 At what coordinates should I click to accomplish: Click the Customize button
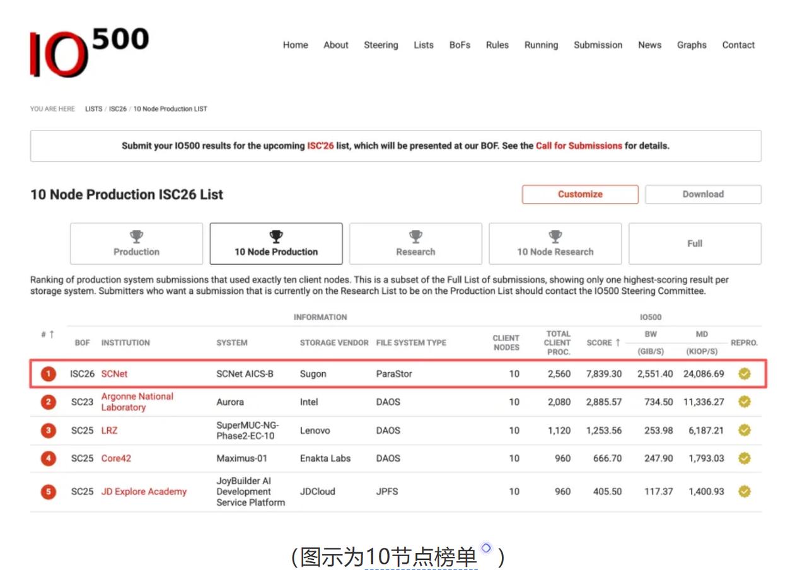point(580,194)
